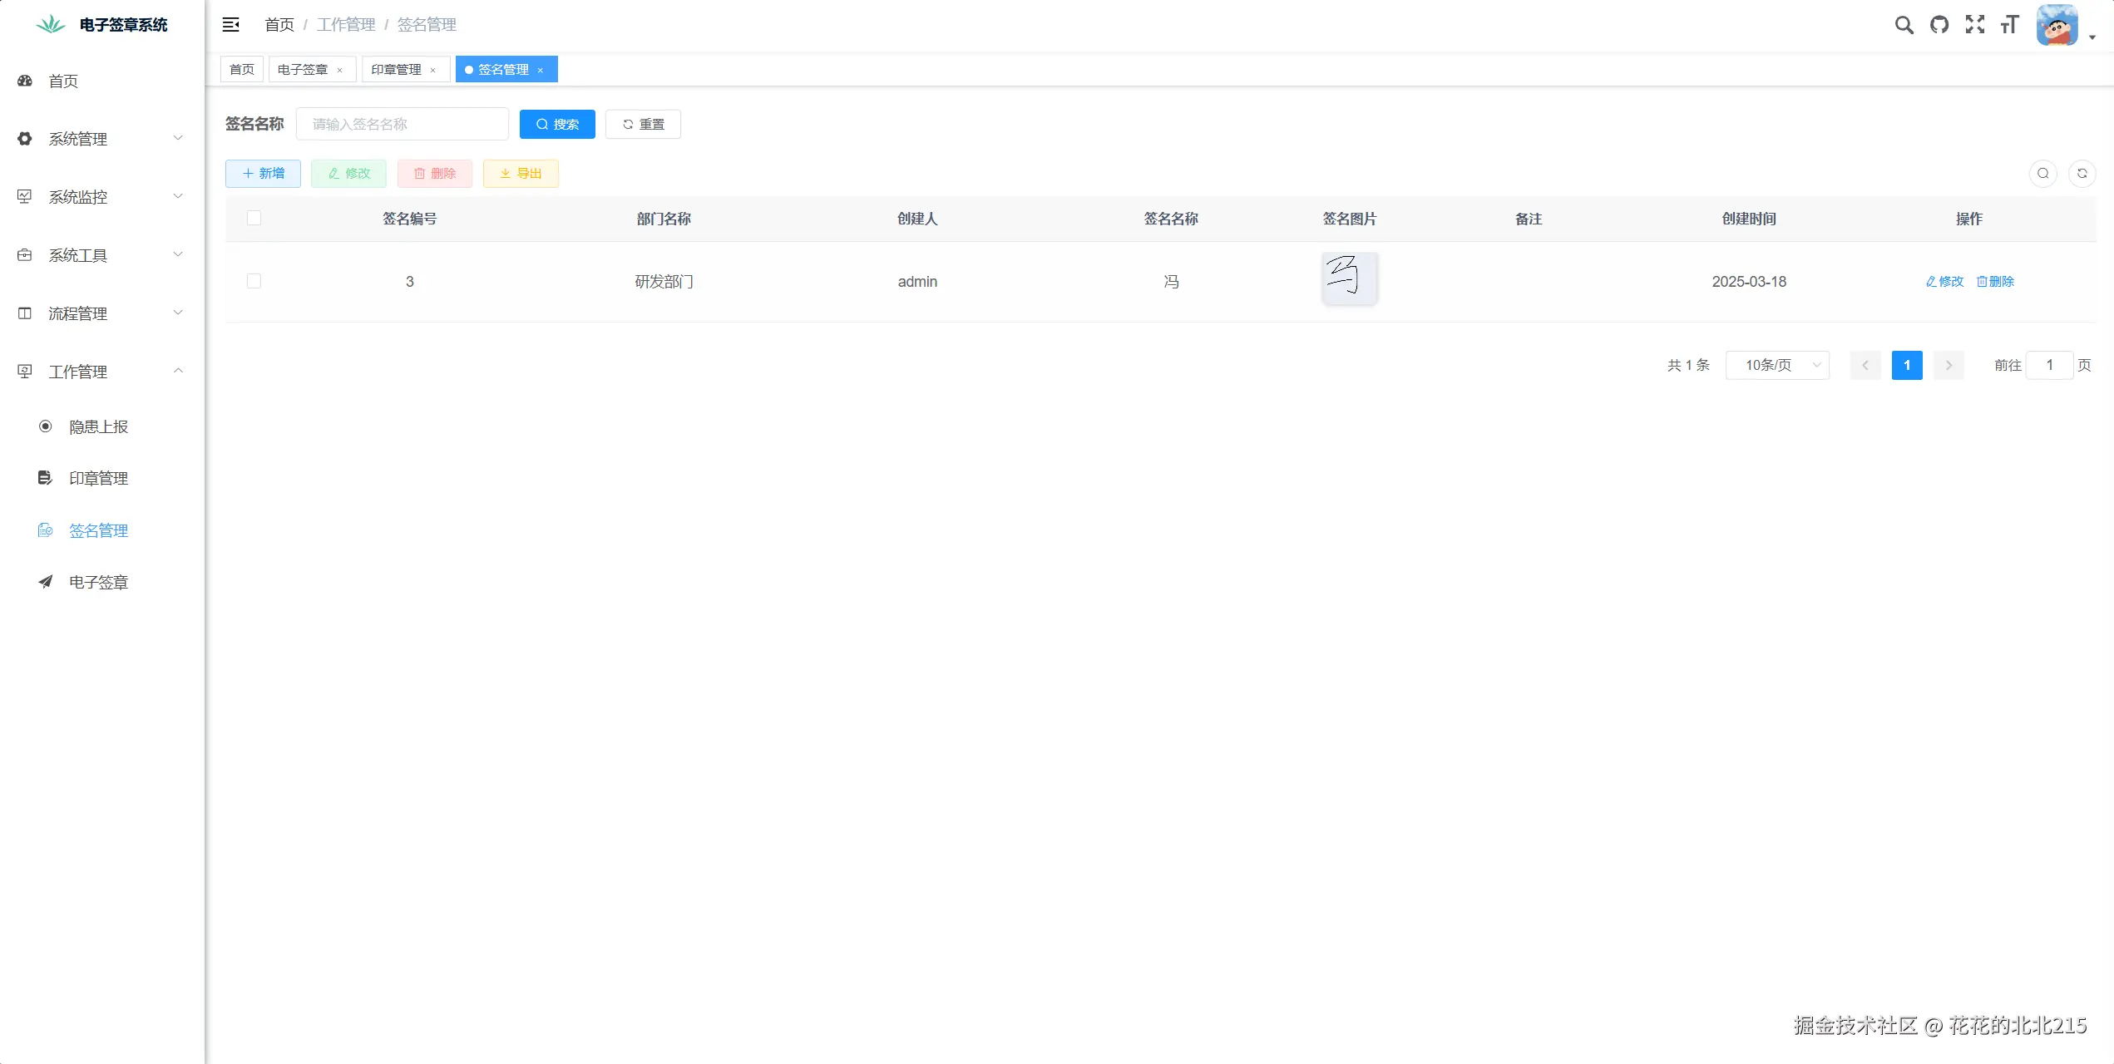Open the GitHub source icon
Screen dimensions: 2114x1064
1939,25
